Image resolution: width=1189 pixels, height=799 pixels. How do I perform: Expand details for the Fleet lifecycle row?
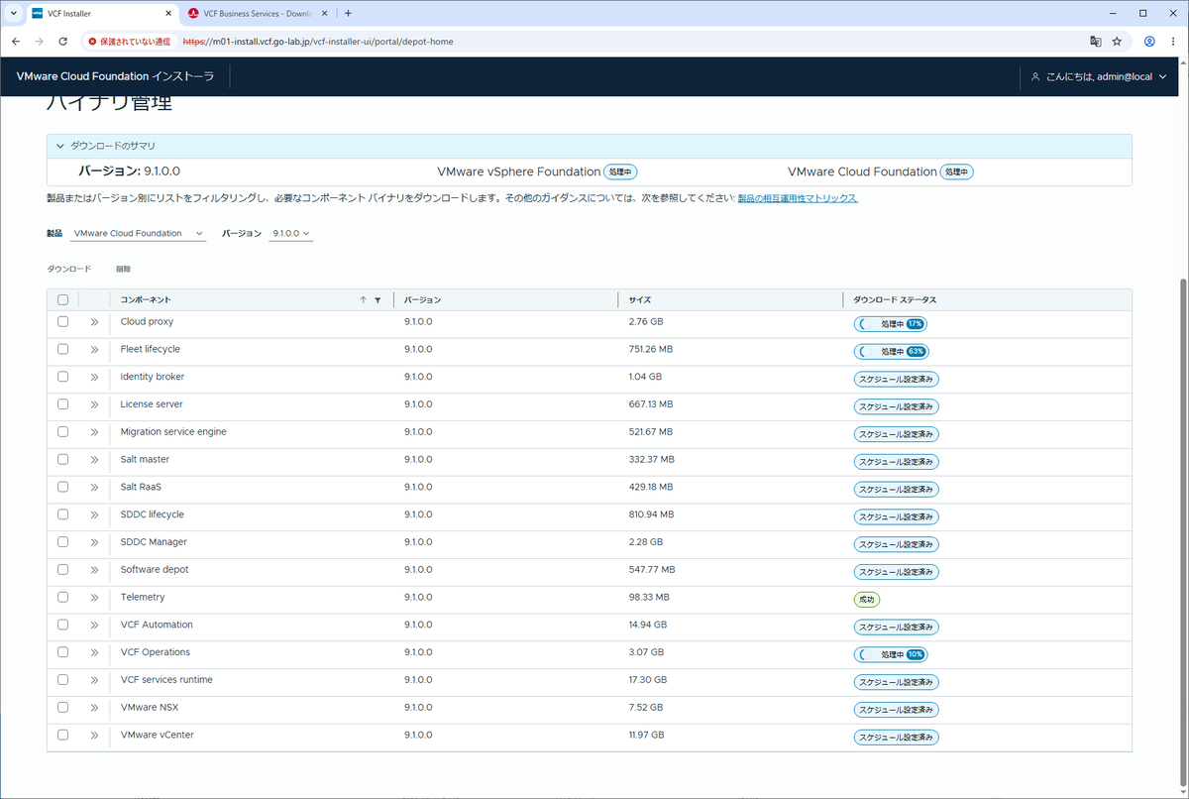[x=94, y=350]
